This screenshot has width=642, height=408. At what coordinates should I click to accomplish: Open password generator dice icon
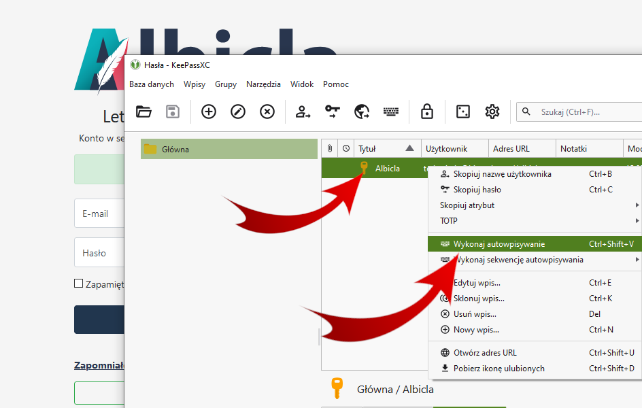pos(463,112)
